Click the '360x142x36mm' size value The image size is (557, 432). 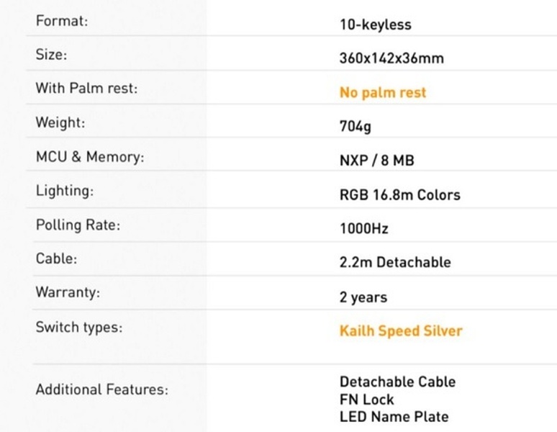[391, 58]
